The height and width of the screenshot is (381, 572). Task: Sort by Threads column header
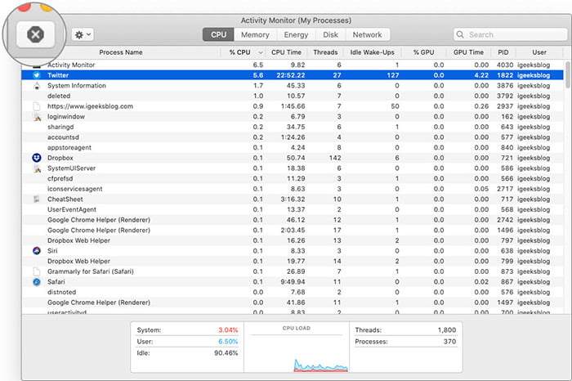(325, 52)
